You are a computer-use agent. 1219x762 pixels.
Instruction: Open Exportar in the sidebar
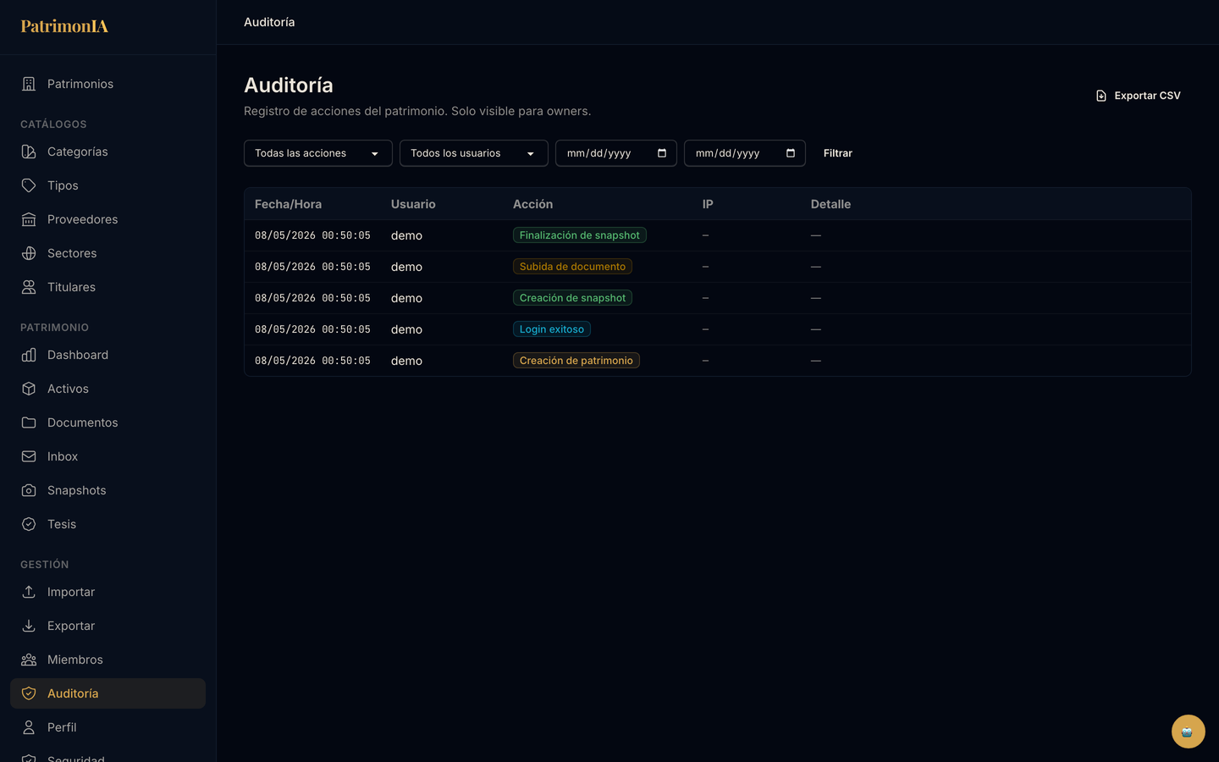(108, 626)
